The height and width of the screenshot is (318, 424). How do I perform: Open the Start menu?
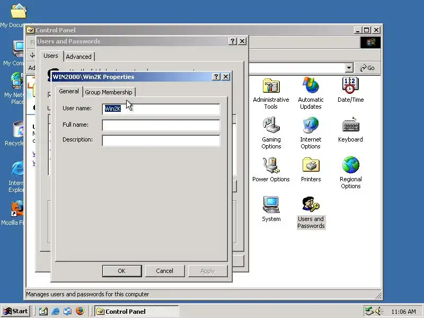tap(16, 311)
